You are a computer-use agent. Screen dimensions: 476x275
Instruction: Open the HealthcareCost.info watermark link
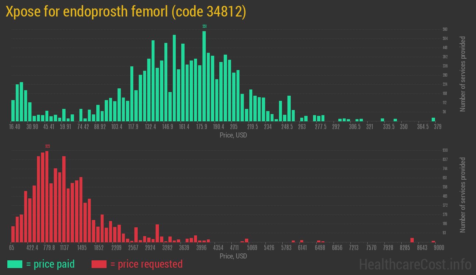[x=415, y=264]
